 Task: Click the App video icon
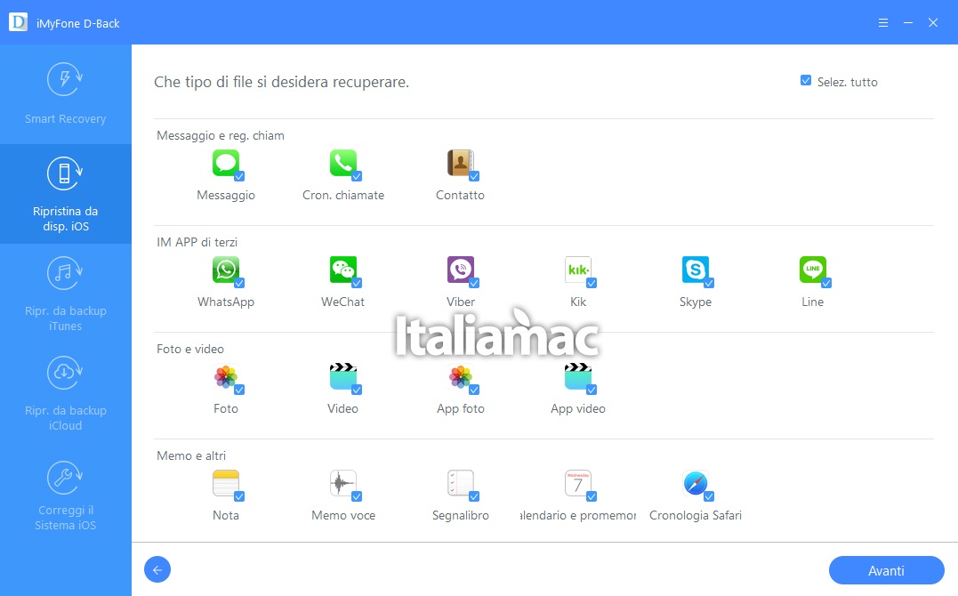pos(577,376)
